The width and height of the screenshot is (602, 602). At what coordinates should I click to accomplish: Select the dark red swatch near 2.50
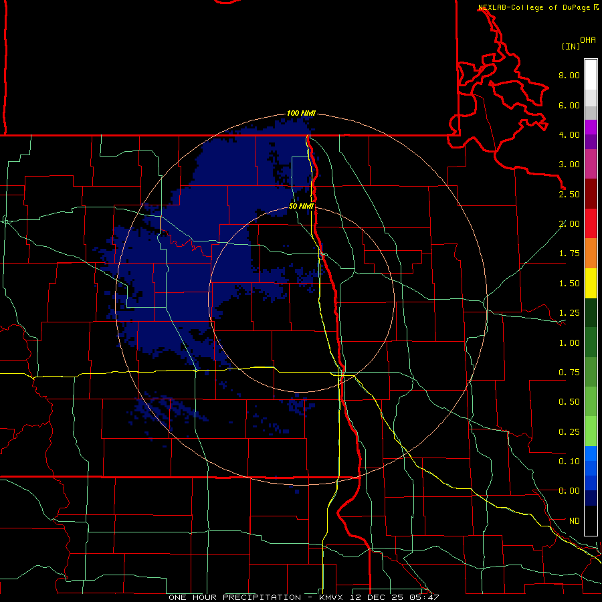click(x=591, y=194)
